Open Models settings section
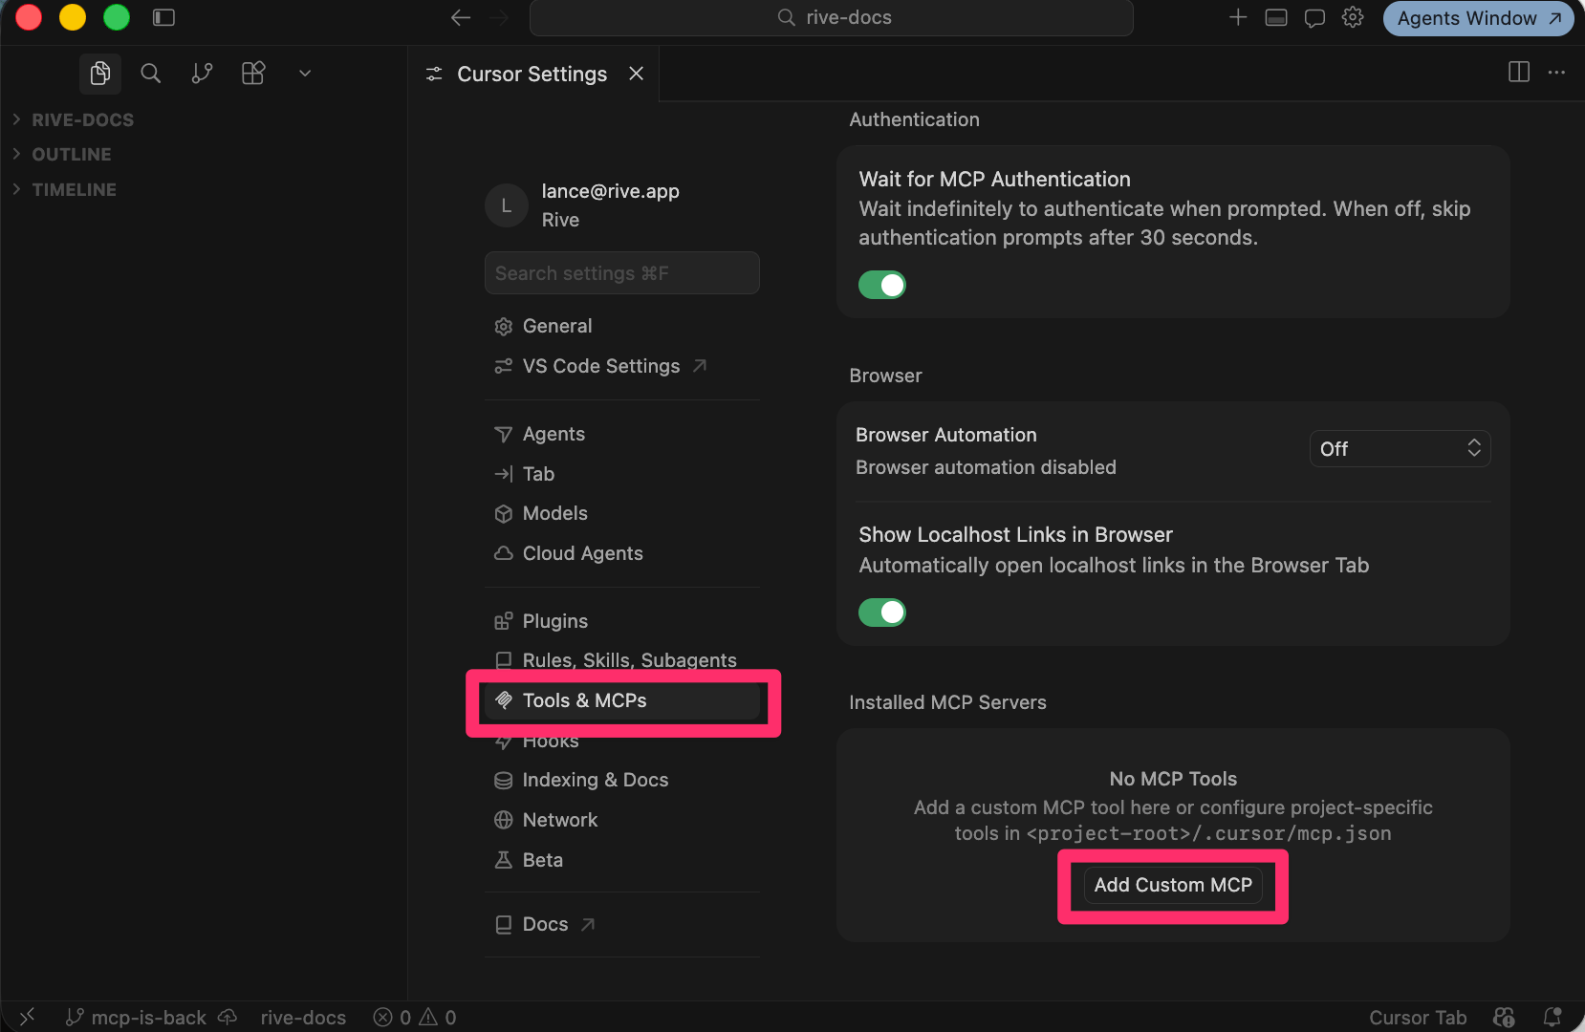1585x1032 pixels. click(x=622, y=513)
